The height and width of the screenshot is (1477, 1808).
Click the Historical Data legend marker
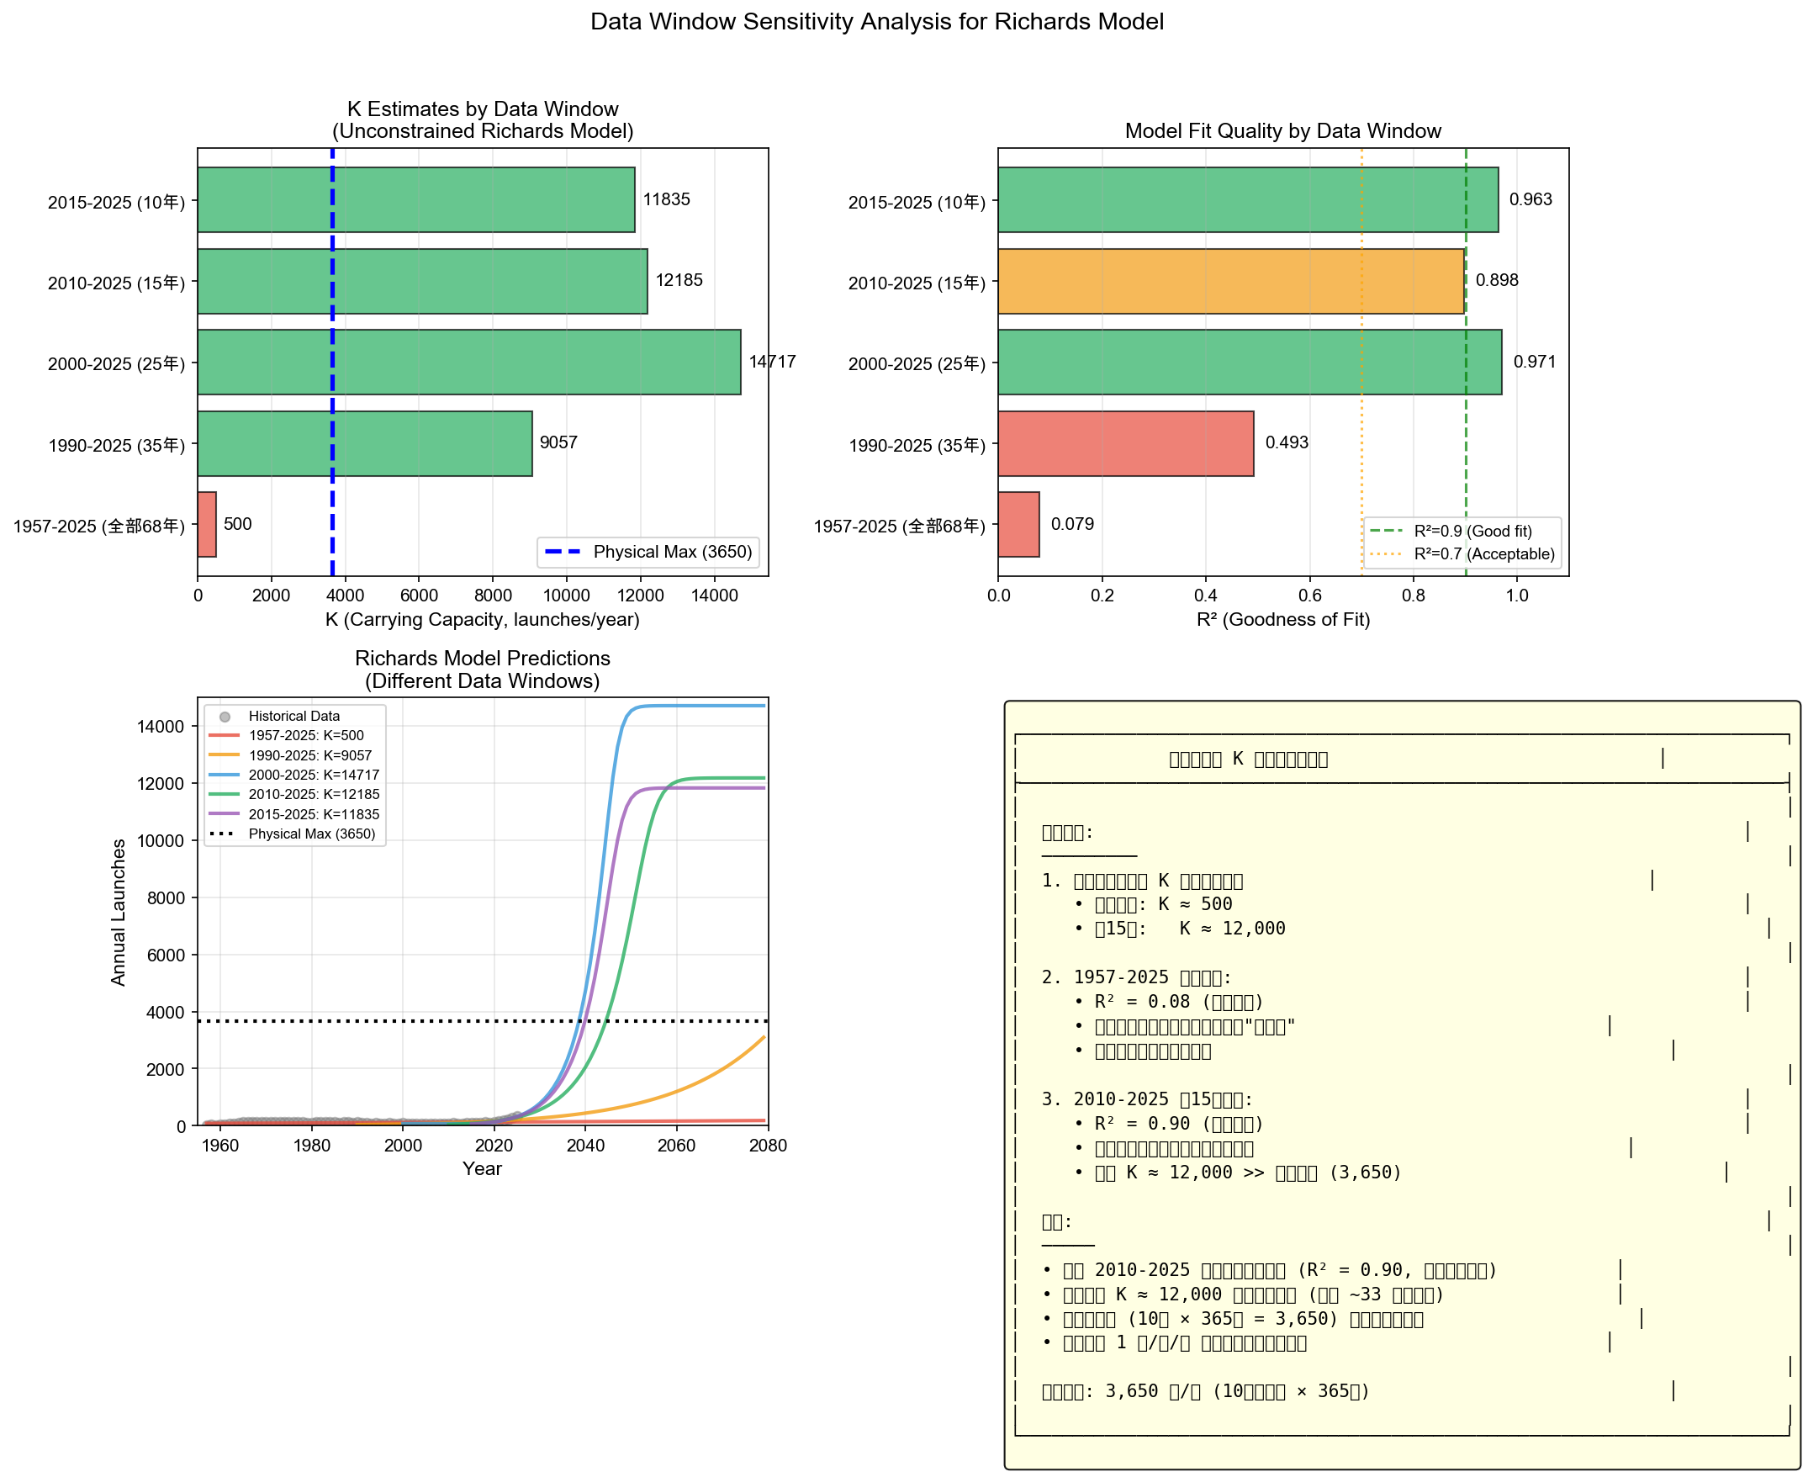(225, 717)
